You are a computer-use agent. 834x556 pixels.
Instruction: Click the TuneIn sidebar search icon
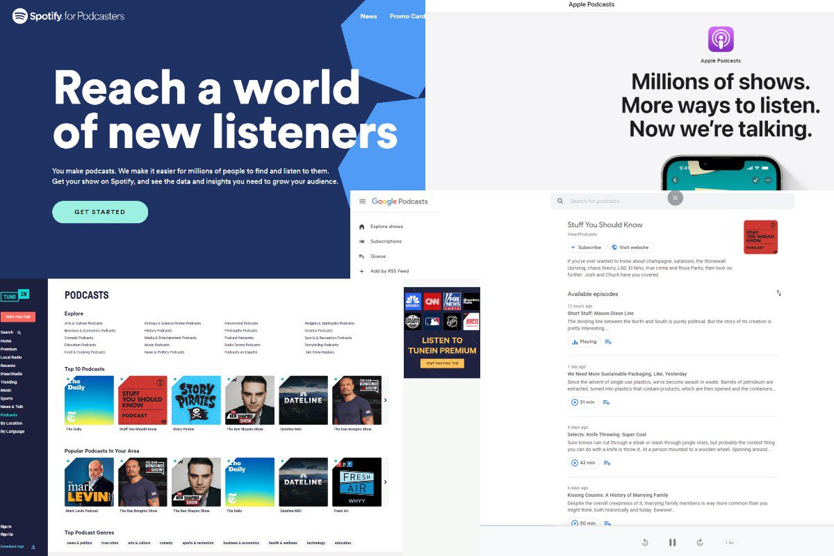click(19, 333)
